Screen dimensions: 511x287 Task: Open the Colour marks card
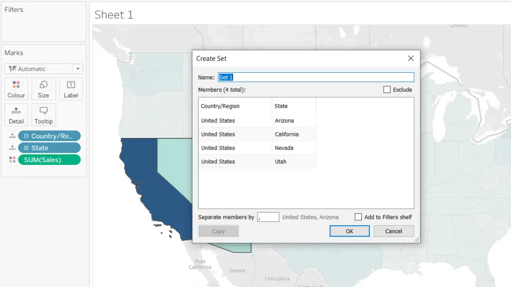click(x=16, y=89)
